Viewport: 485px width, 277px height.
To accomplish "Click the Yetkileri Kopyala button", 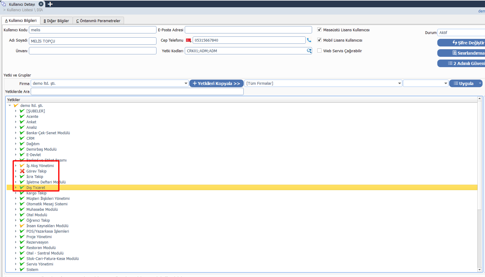I will (x=216, y=83).
